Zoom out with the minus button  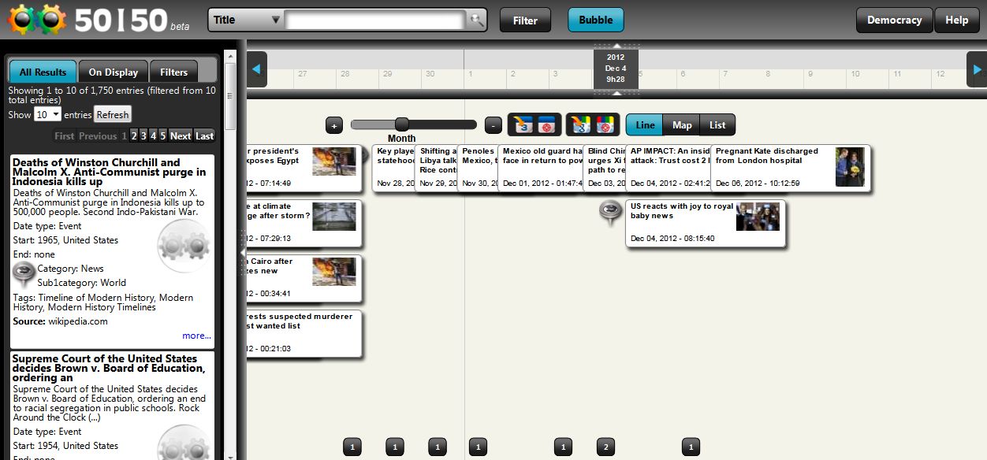pyautogui.click(x=493, y=124)
